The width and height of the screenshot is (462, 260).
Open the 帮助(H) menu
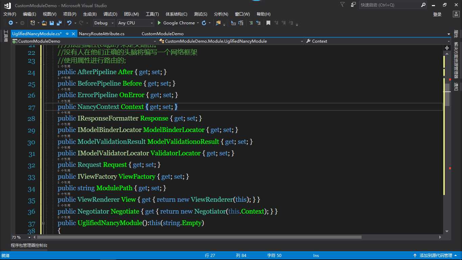click(x=263, y=14)
